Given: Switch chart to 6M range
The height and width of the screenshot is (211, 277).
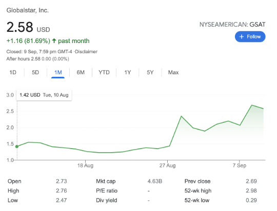Looking at the screenshot, I should pyautogui.click(x=81, y=73).
